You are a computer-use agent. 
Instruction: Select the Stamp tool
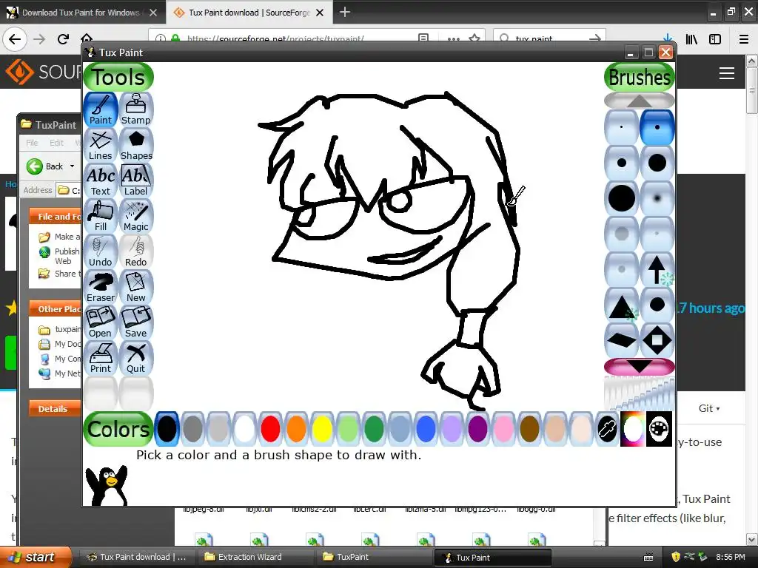pyautogui.click(x=136, y=109)
